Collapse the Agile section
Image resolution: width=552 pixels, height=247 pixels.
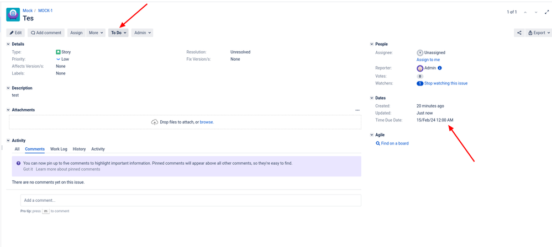pyautogui.click(x=372, y=135)
